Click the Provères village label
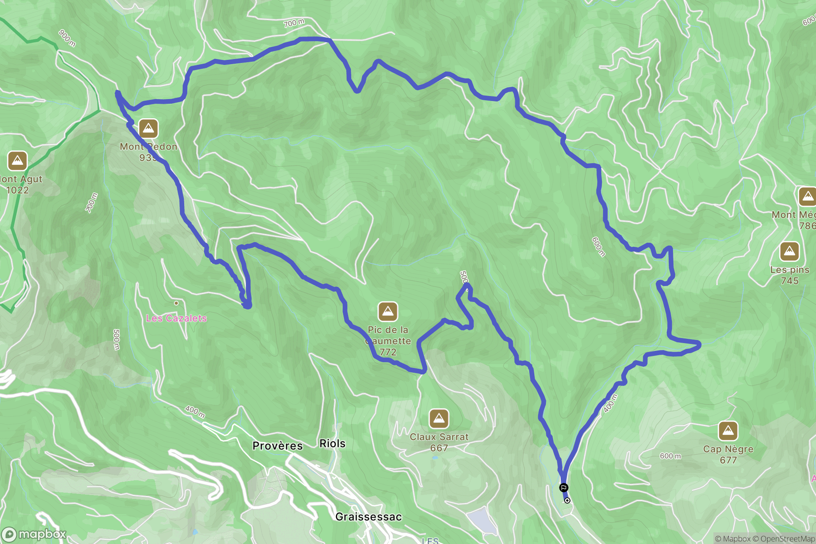 click(x=277, y=446)
